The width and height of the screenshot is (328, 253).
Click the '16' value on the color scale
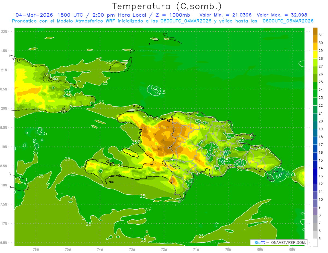(321, 153)
